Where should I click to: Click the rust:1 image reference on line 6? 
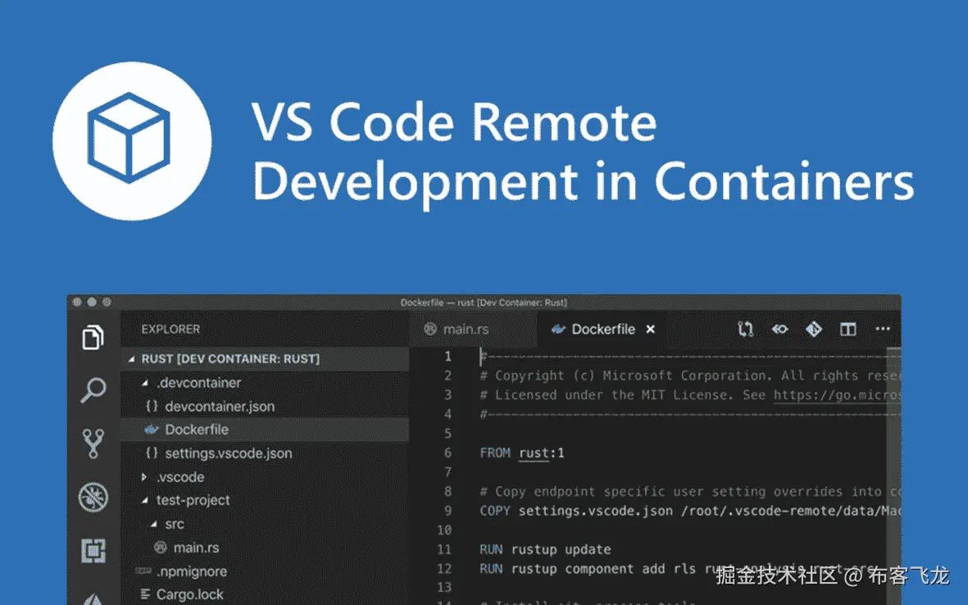click(x=542, y=453)
